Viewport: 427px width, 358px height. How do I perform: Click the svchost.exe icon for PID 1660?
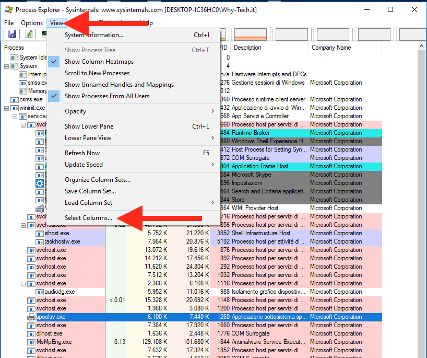pyautogui.click(x=31, y=325)
